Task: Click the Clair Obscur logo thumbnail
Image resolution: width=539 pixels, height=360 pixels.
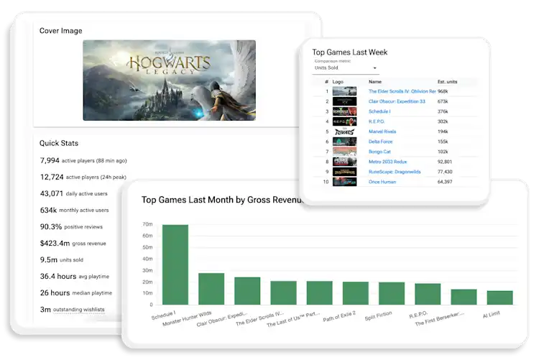Action: (344, 101)
